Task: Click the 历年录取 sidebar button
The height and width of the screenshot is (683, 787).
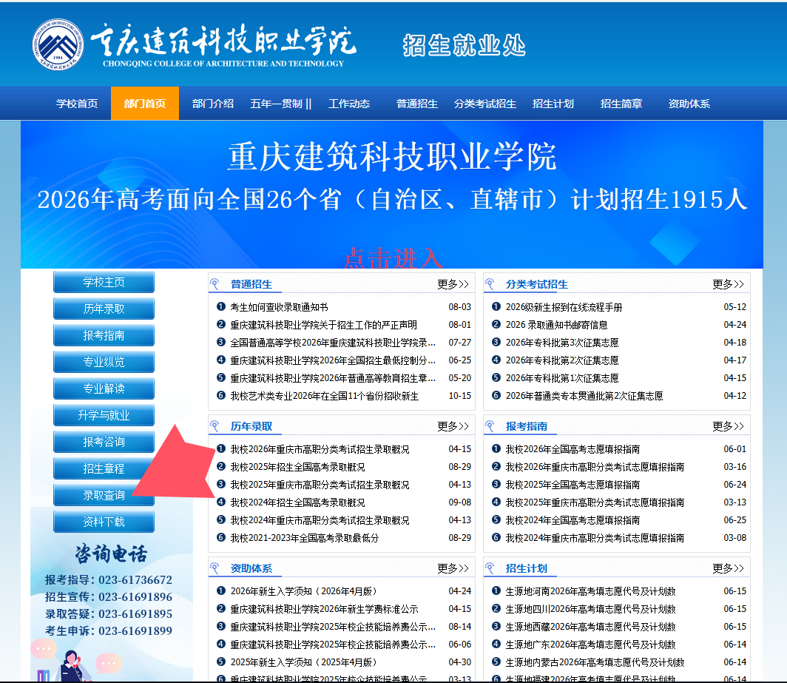Action: pos(104,309)
